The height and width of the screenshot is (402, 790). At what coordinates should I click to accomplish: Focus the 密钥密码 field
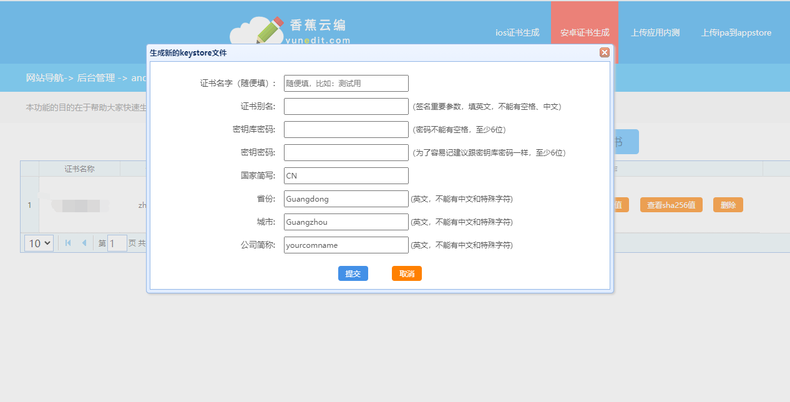click(346, 153)
